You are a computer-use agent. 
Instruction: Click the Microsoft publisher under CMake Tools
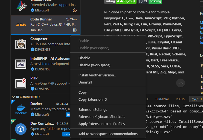pyautogui.click(x=42, y=10)
